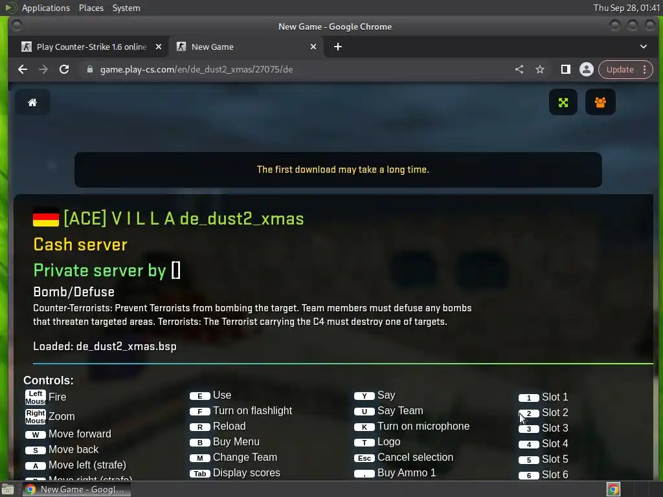663x497 pixels.
Task: Click the show desktop icon in taskbar
Action: [x=8, y=489]
